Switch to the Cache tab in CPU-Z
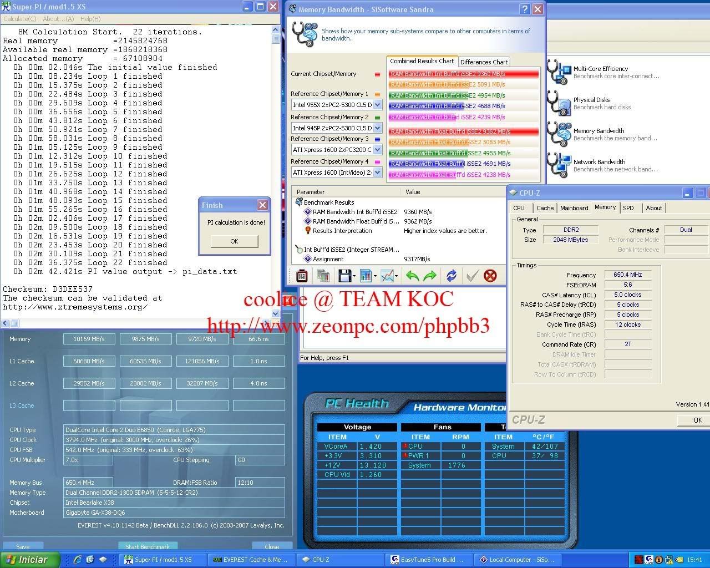 [x=545, y=208]
